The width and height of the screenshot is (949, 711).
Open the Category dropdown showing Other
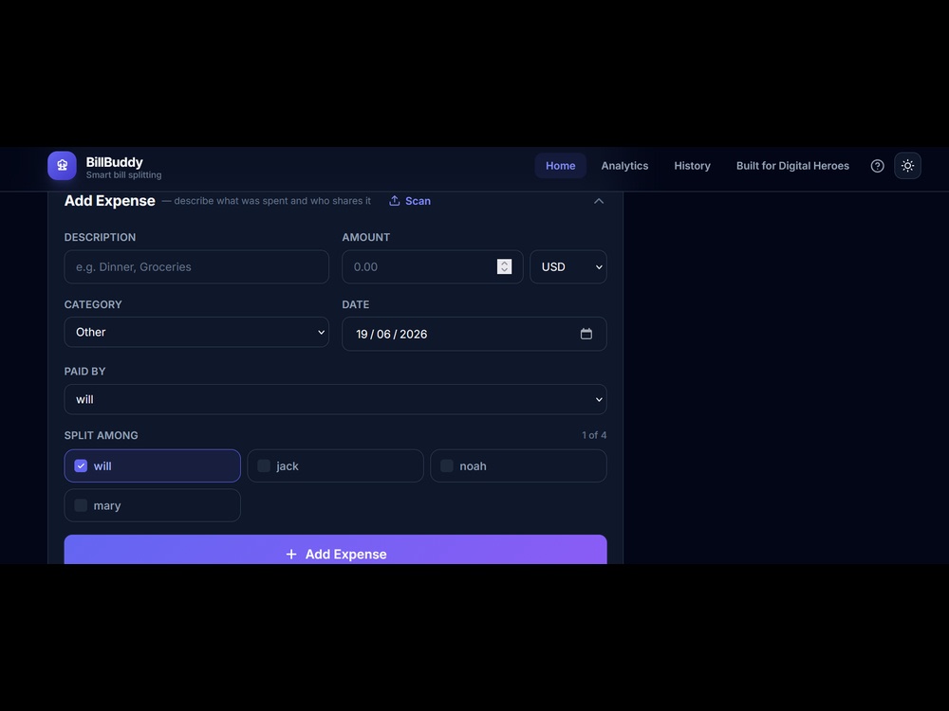(196, 332)
